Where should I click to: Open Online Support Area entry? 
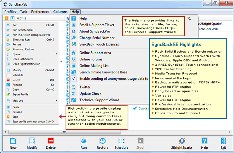[95, 53]
